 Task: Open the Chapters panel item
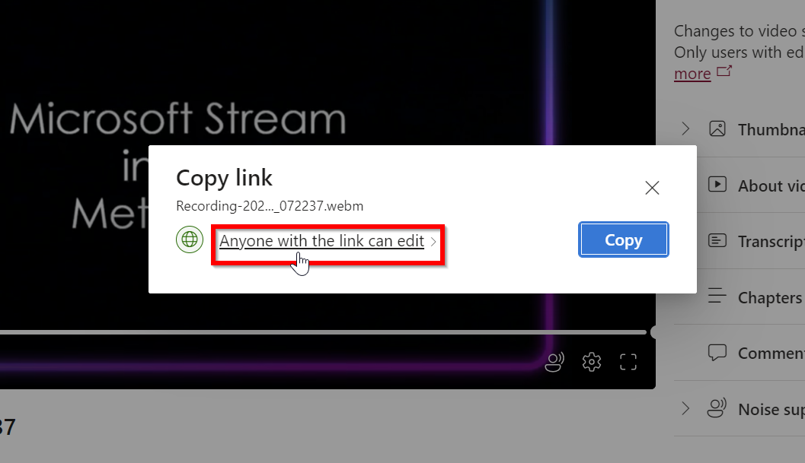(x=740, y=297)
